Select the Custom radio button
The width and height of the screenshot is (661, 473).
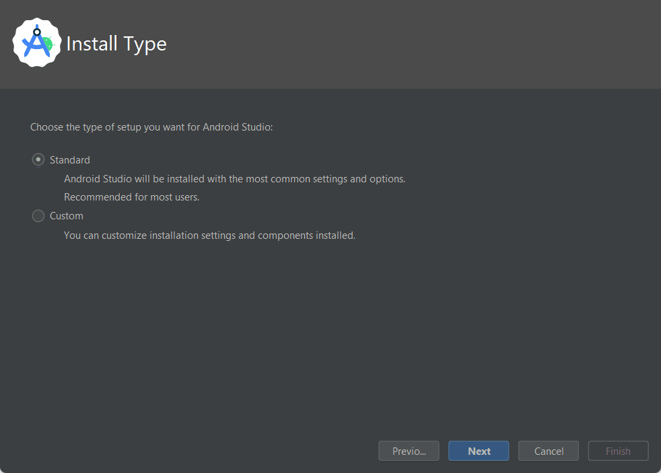[38, 216]
